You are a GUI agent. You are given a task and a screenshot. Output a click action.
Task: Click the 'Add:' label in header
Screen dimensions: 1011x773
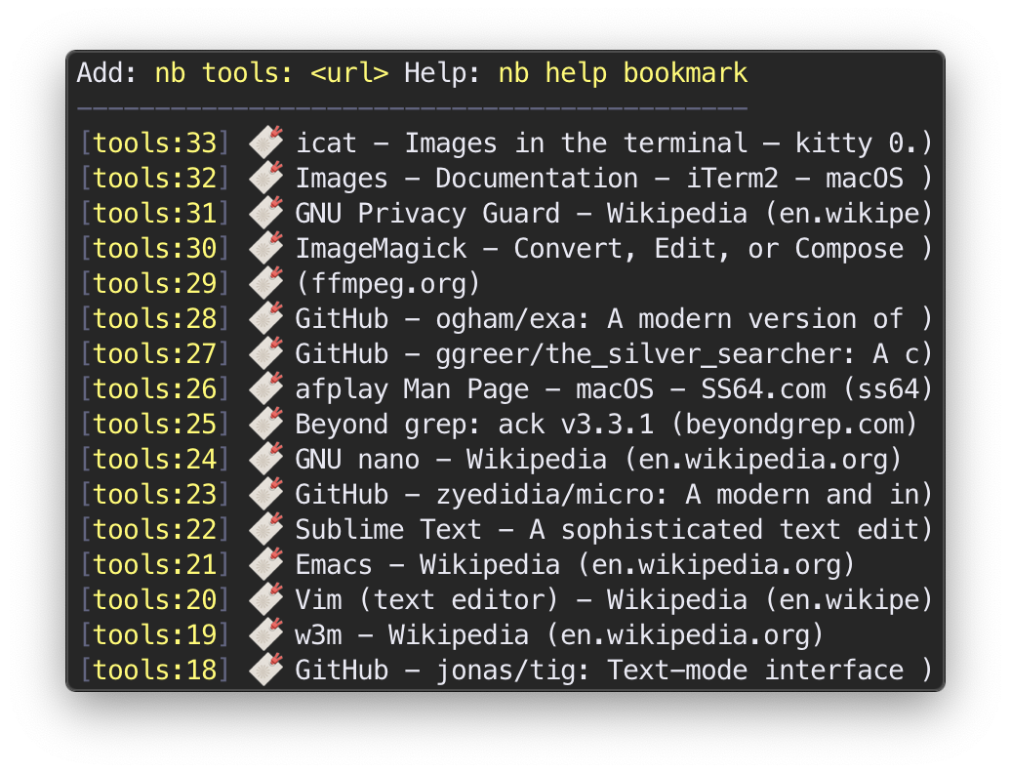[107, 73]
